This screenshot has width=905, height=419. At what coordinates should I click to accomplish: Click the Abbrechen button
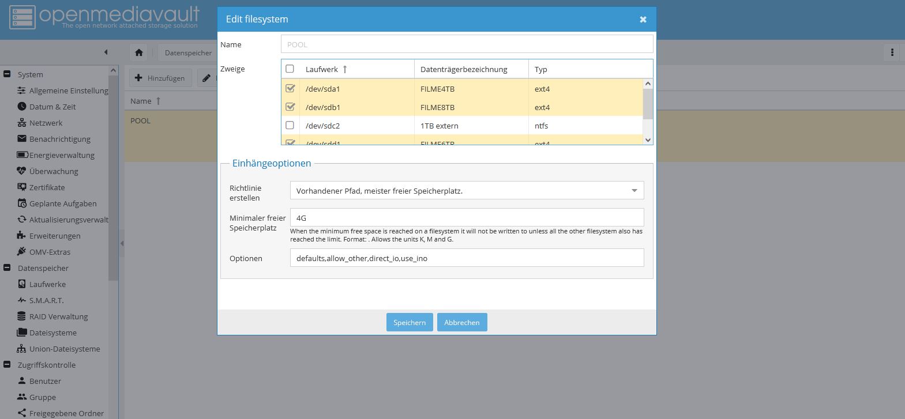[x=462, y=322]
